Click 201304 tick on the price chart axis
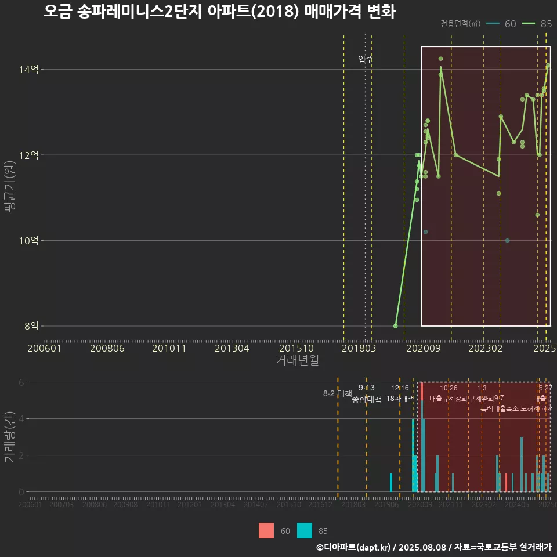 [232, 348]
